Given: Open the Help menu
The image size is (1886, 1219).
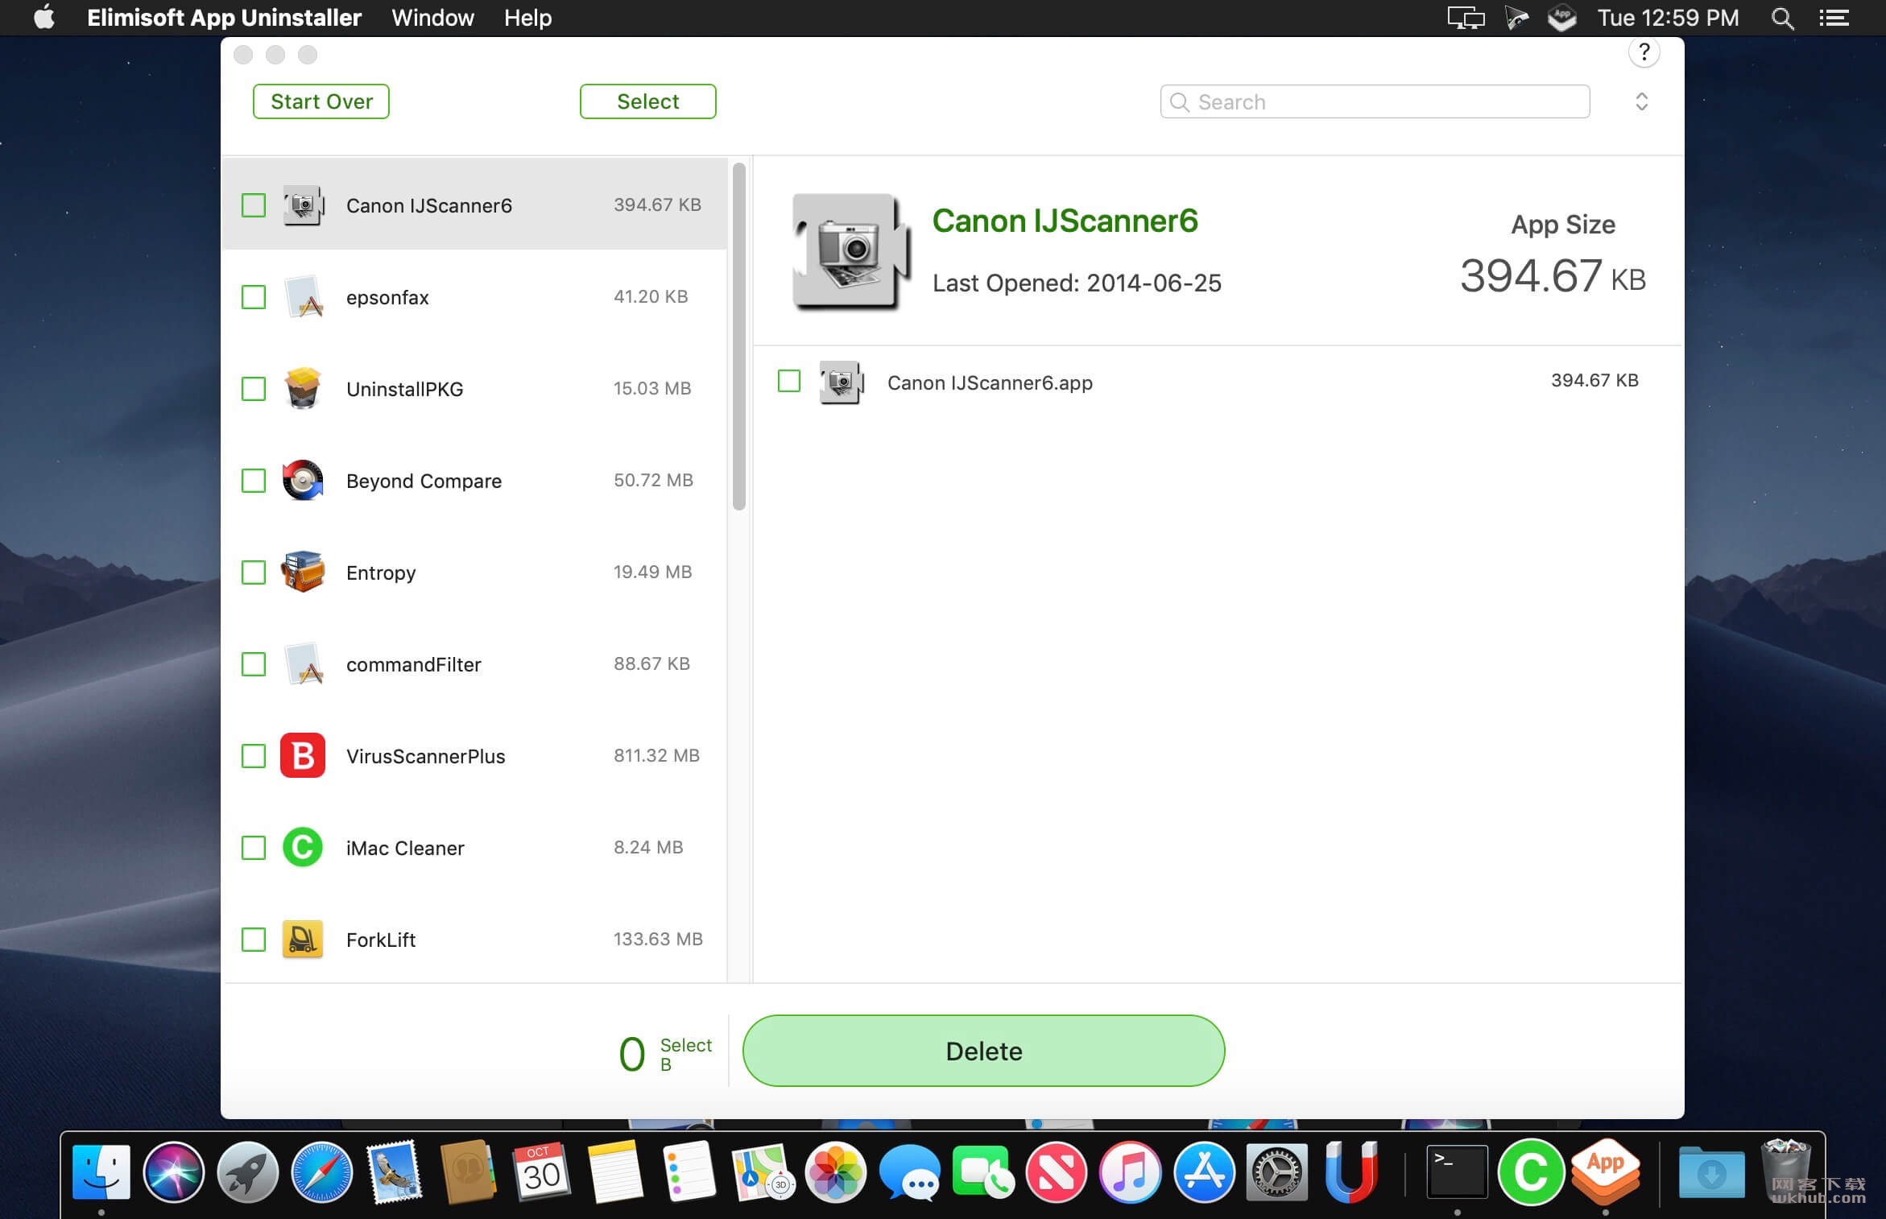Looking at the screenshot, I should 527,18.
